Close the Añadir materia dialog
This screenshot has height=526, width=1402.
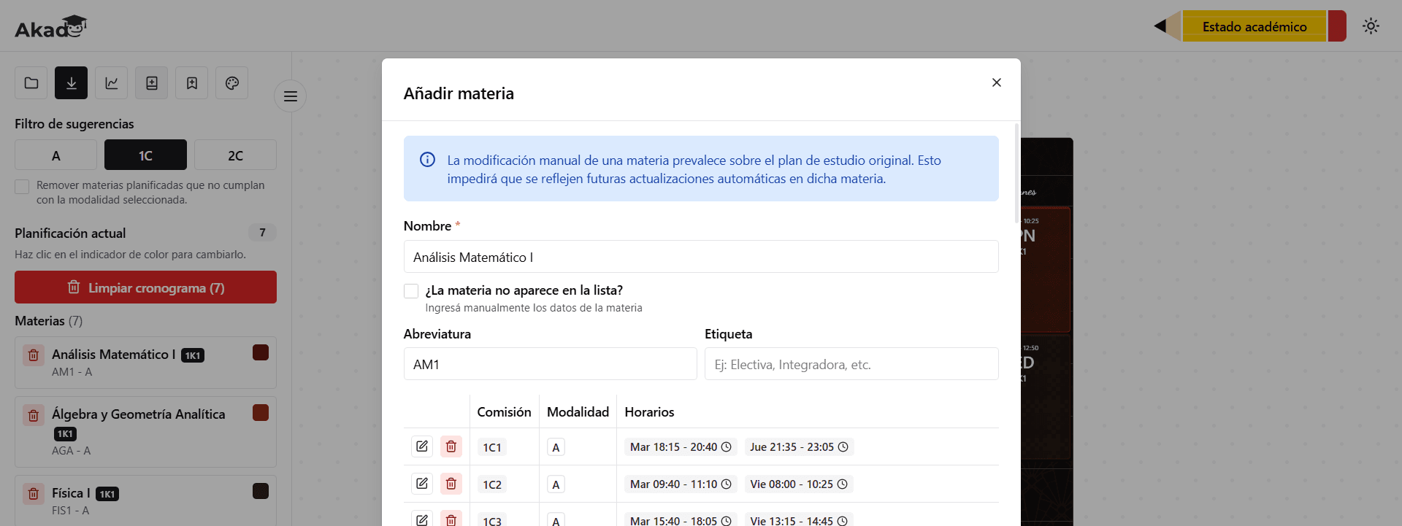tap(996, 82)
